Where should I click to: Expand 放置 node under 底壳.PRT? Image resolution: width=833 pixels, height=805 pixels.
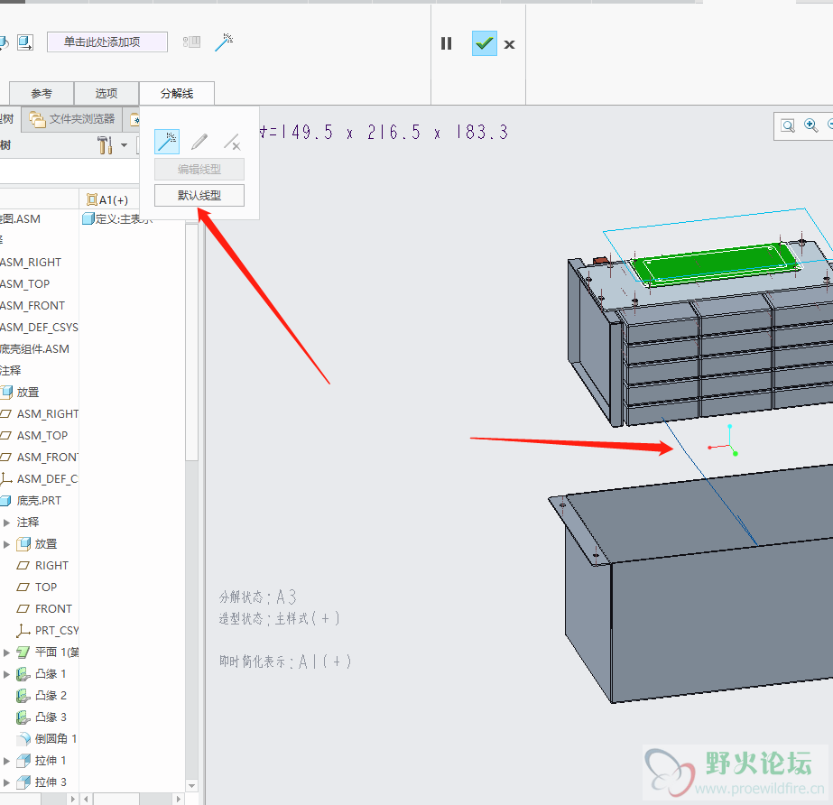(x=7, y=544)
